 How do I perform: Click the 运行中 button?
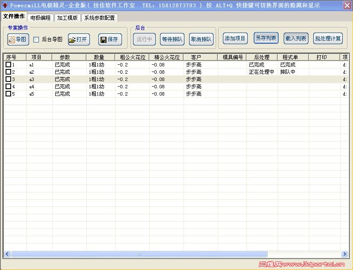[x=144, y=39]
